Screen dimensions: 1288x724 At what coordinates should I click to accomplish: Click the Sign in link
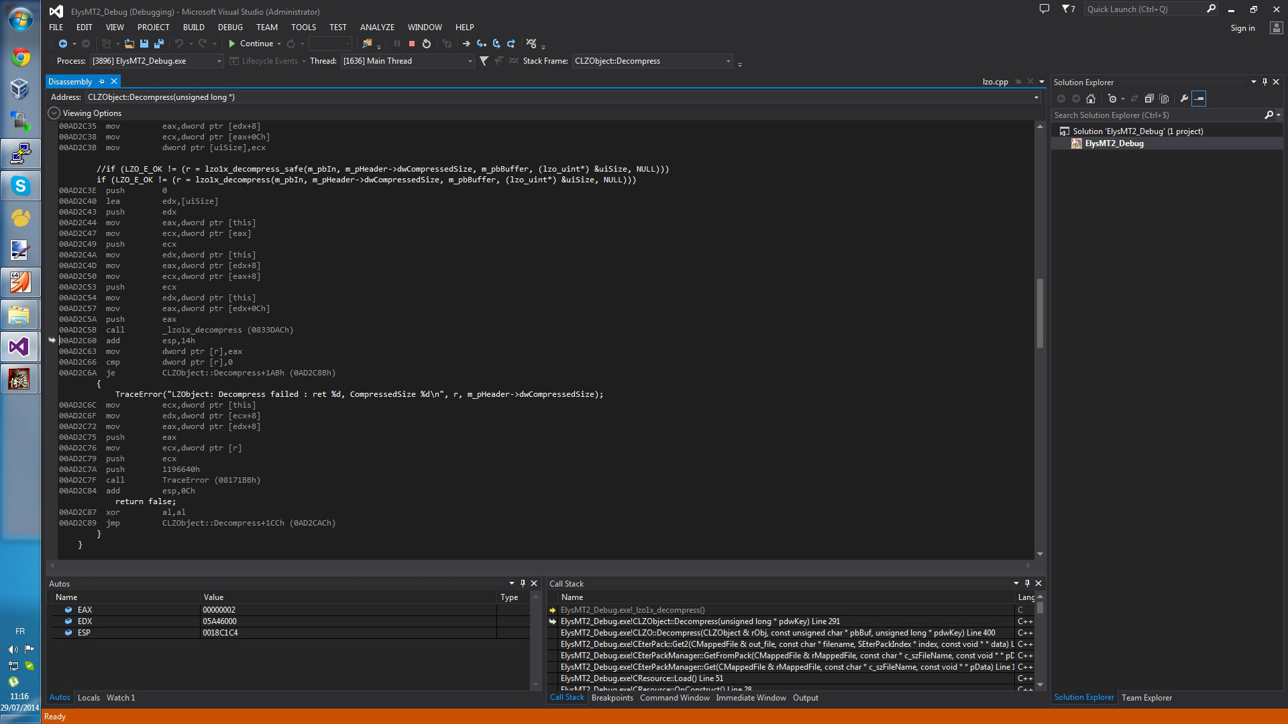click(1242, 28)
